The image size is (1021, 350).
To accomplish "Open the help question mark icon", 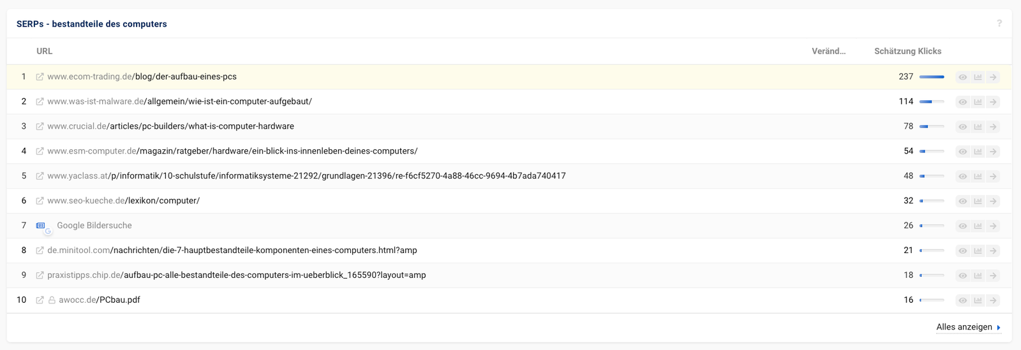I will (x=999, y=24).
